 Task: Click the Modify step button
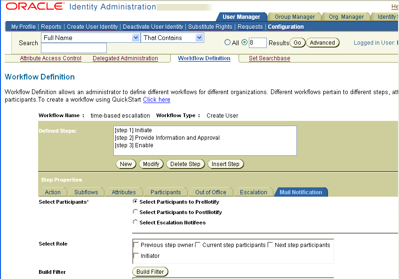(x=151, y=164)
